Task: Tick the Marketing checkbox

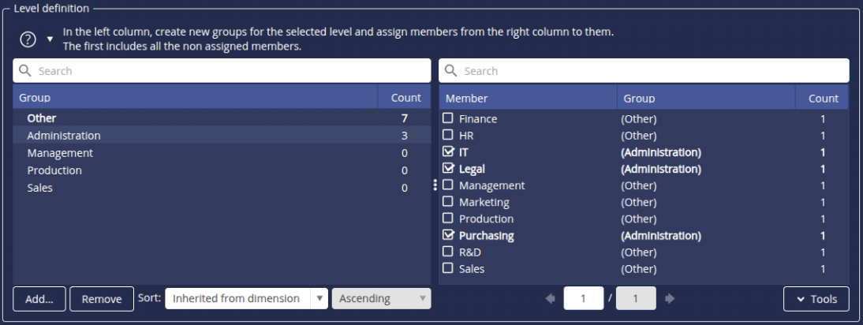Action: (x=448, y=202)
